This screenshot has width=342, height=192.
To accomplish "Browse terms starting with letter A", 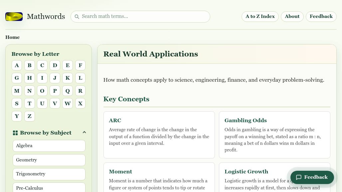I will tap(17, 65).
